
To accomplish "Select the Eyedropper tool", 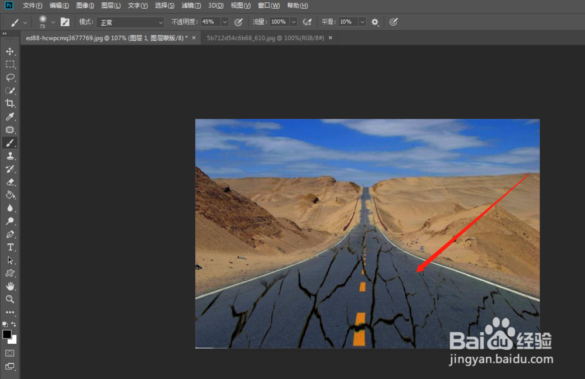I will (10, 117).
